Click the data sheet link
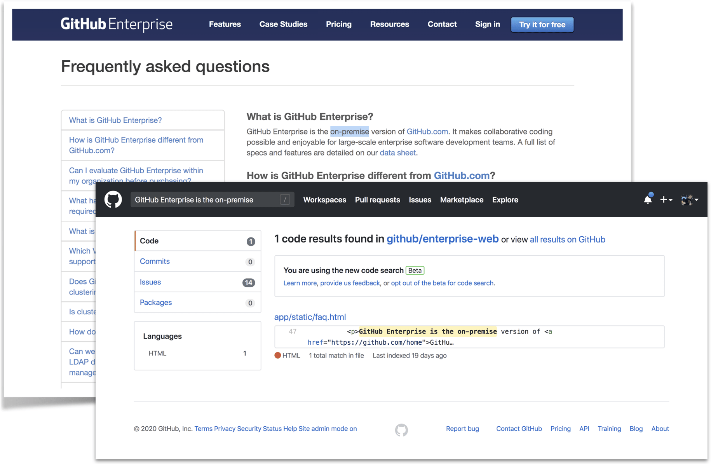711x464 pixels. coord(397,153)
